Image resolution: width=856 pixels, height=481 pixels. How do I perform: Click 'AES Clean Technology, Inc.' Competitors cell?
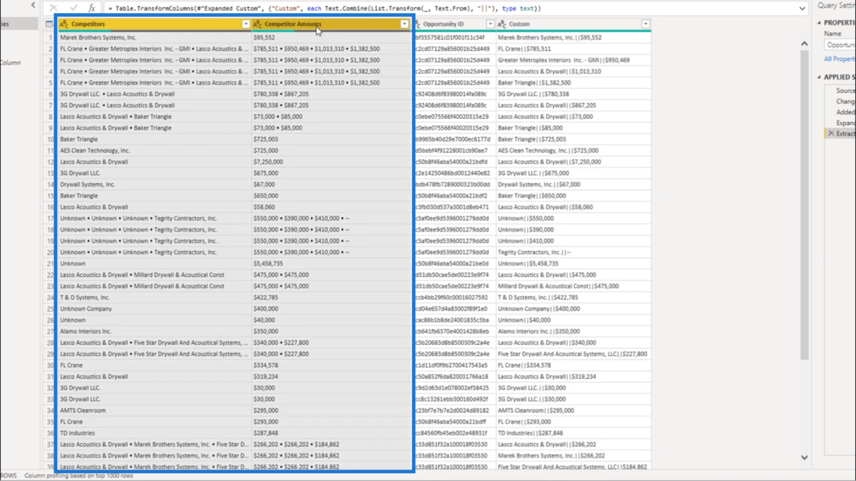click(x=154, y=151)
